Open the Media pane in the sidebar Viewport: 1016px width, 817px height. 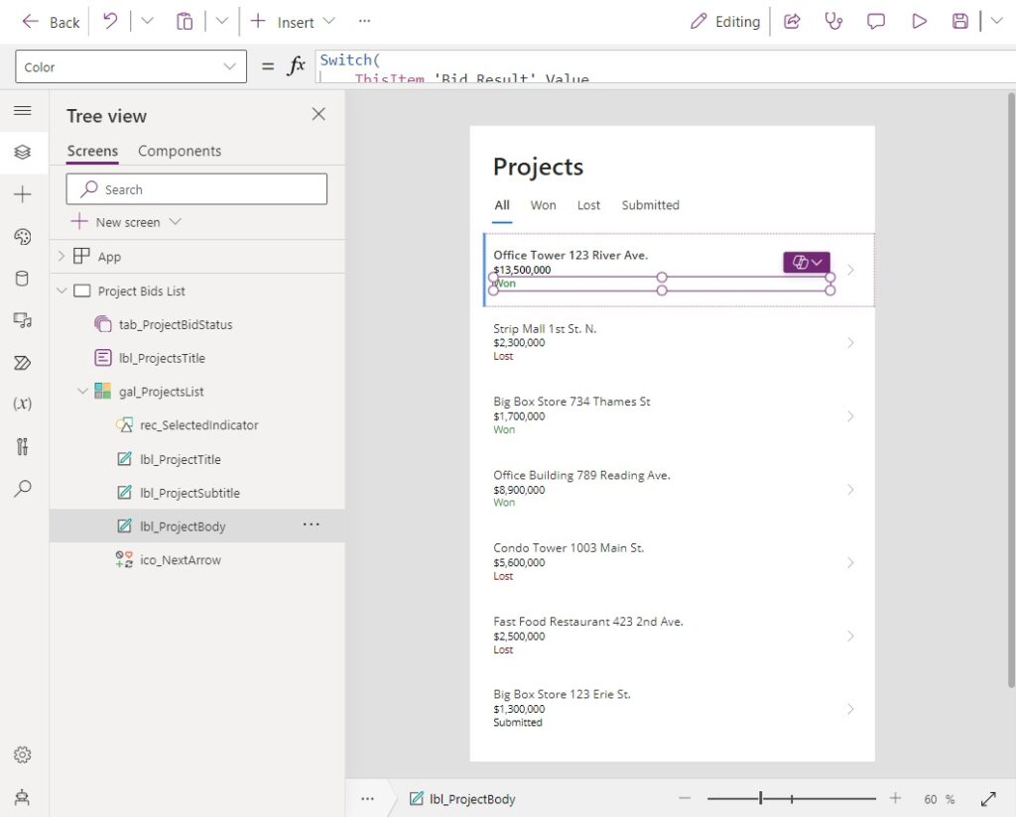(x=24, y=319)
